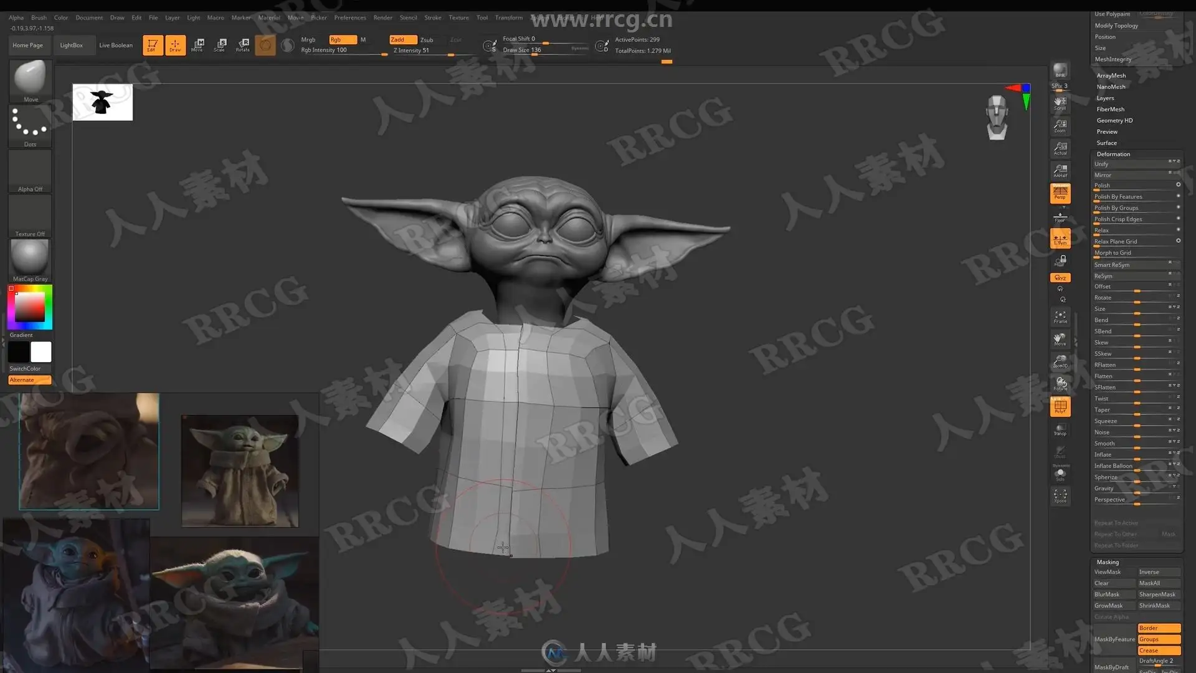Enable the Mrgb paint mode
1196x673 pixels.
tap(308, 39)
